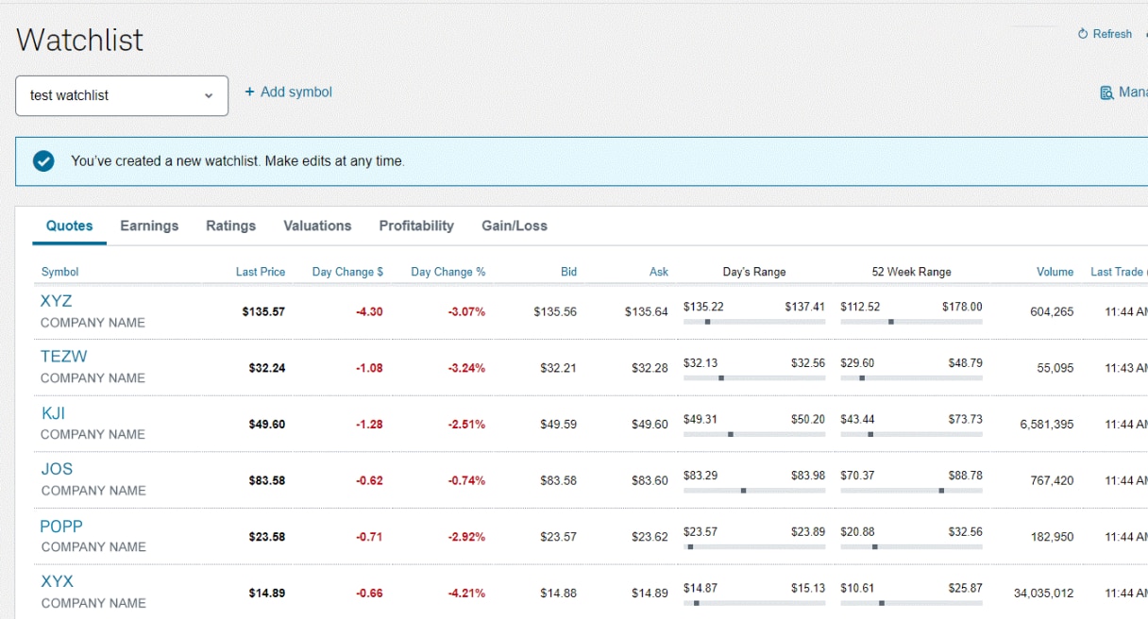Click JOS Day's Range indicator bar

click(753, 491)
